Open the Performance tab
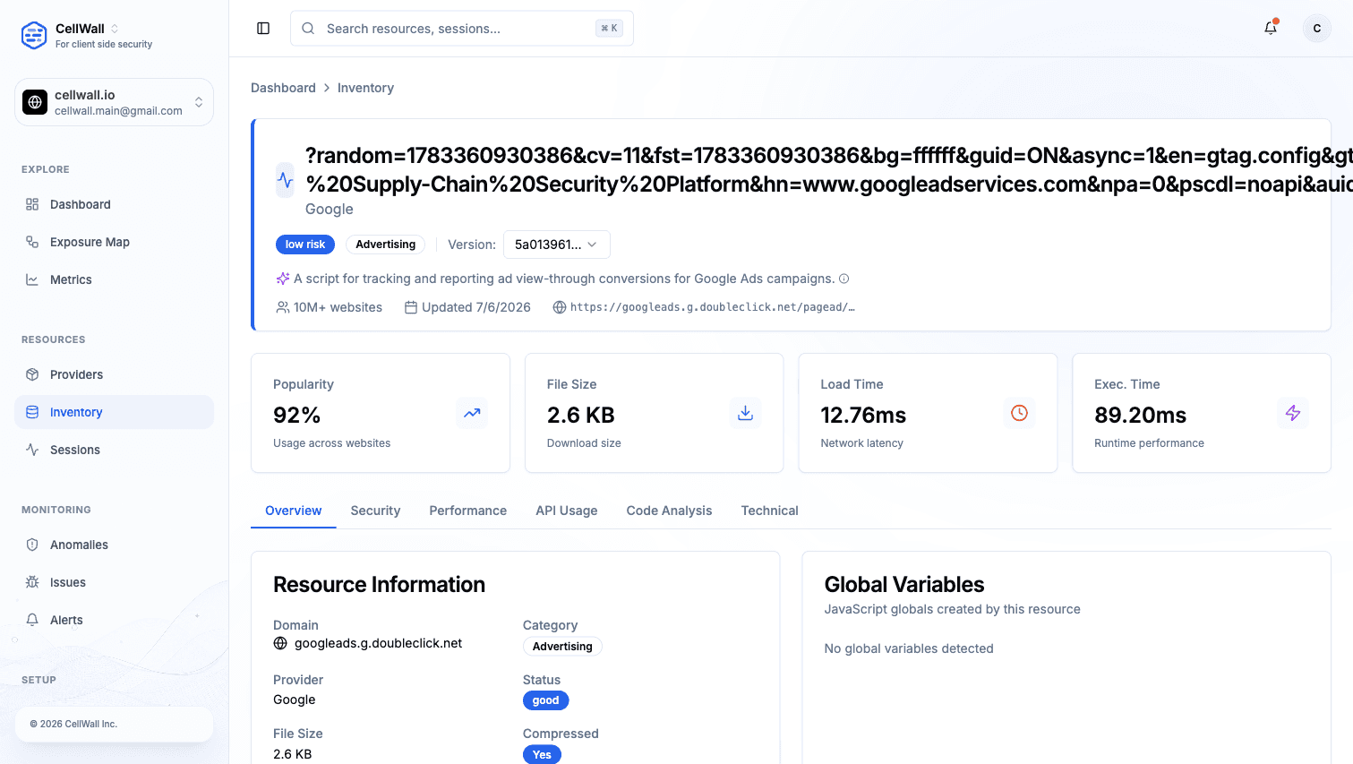1353x764 pixels. (x=468, y=511)
